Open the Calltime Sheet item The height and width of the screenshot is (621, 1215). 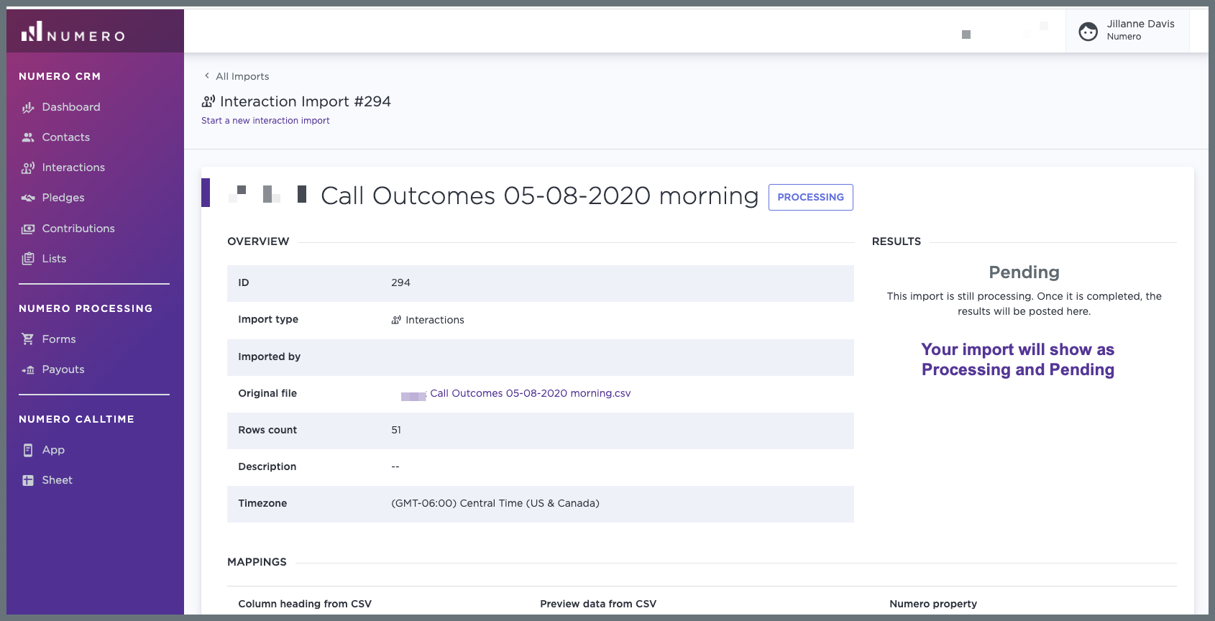click(58, 480)
